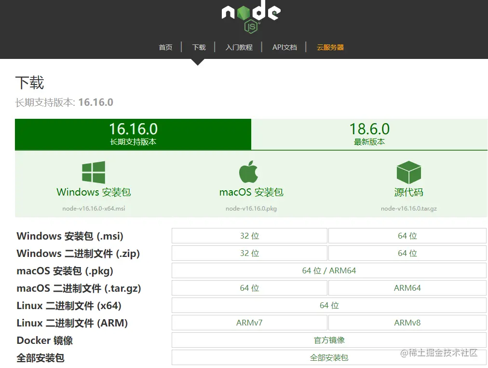The image size is (488, 368).
Task: Click the 下载 page heading
Action: coord(29,83)
